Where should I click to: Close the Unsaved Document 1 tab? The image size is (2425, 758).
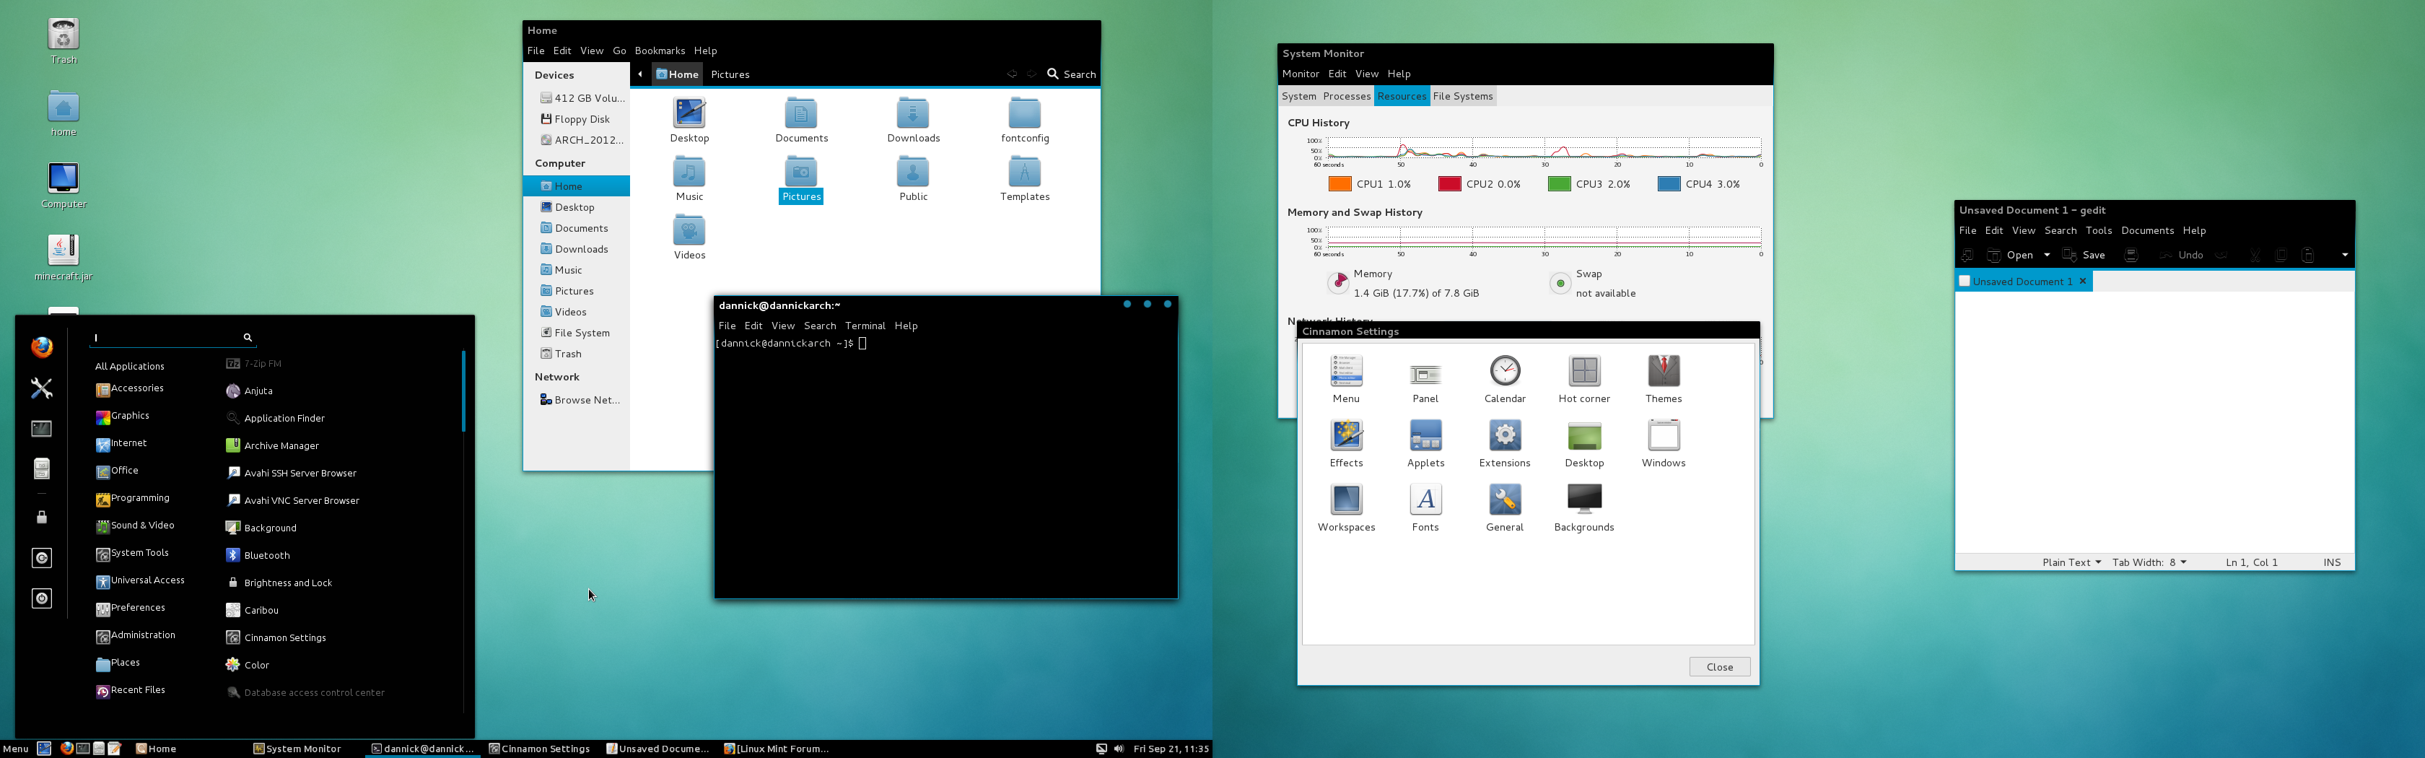point(2082,281)
